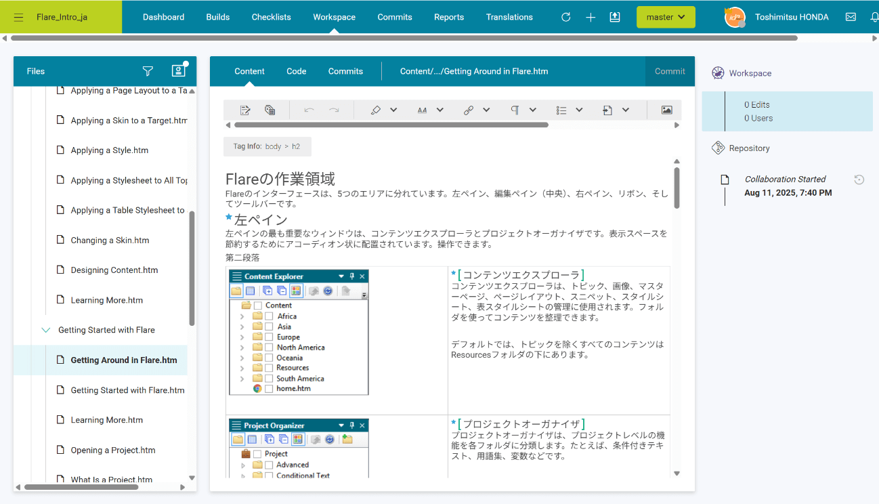Click the redo arrow in editor toolbar
The height and width of the screenshot is (504, 879).
334,110
